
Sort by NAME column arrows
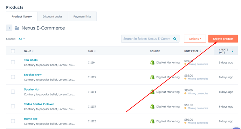33,51
